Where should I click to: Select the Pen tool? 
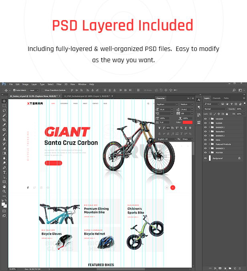pos(4,168)
